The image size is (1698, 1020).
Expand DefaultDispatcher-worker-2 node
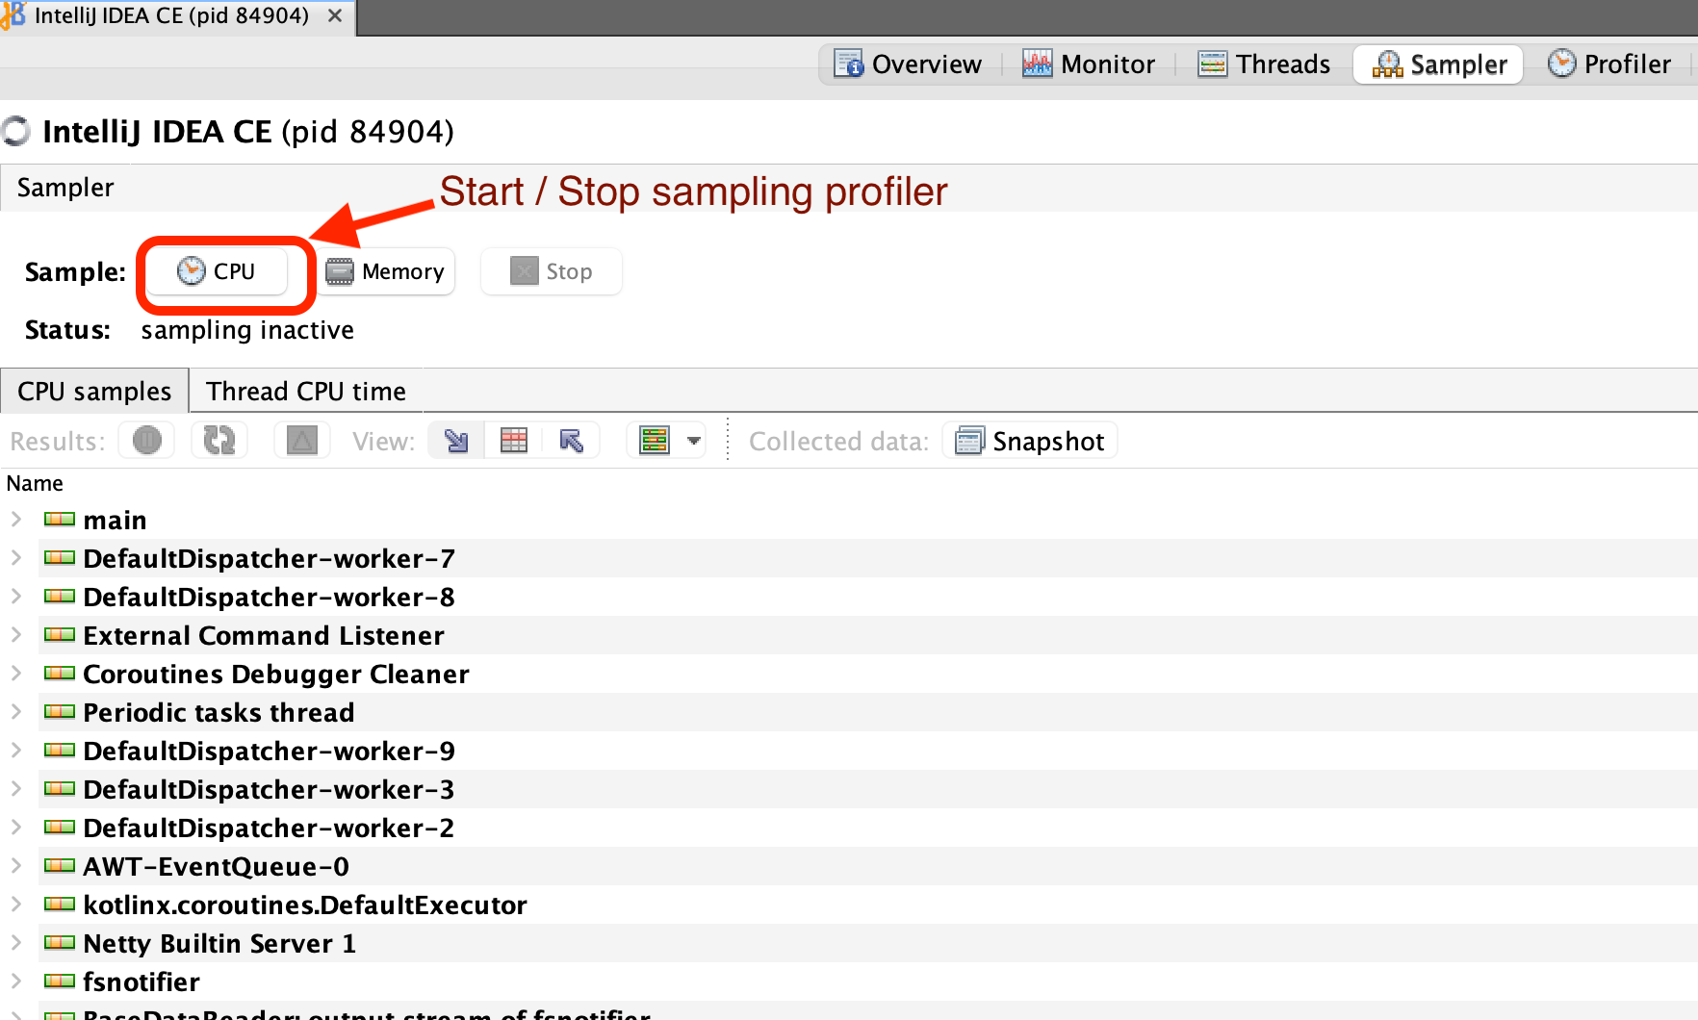click(x=16, y=828)
